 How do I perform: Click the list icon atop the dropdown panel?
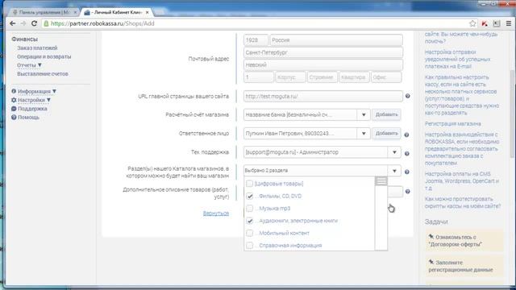(381, 181)
